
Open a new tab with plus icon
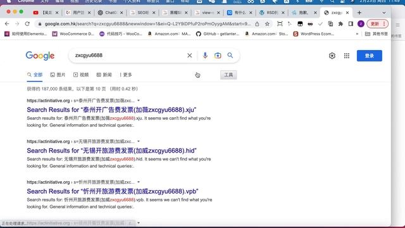click(x=359, y=13)
